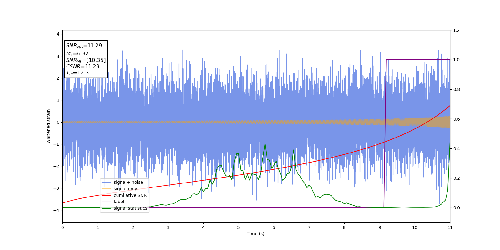
Task: Click the green signal statistics legend line
Action: pyautogui.click(x=106, y=208)
